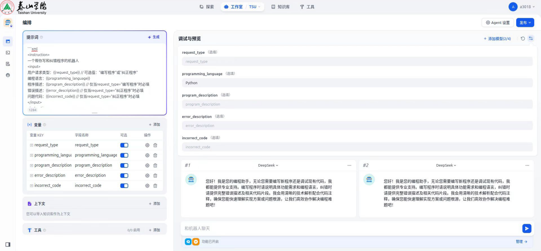The height and width of the screenshot is (251, 541).
Task: Go to the 探索 explore tab
Action: 207,7
